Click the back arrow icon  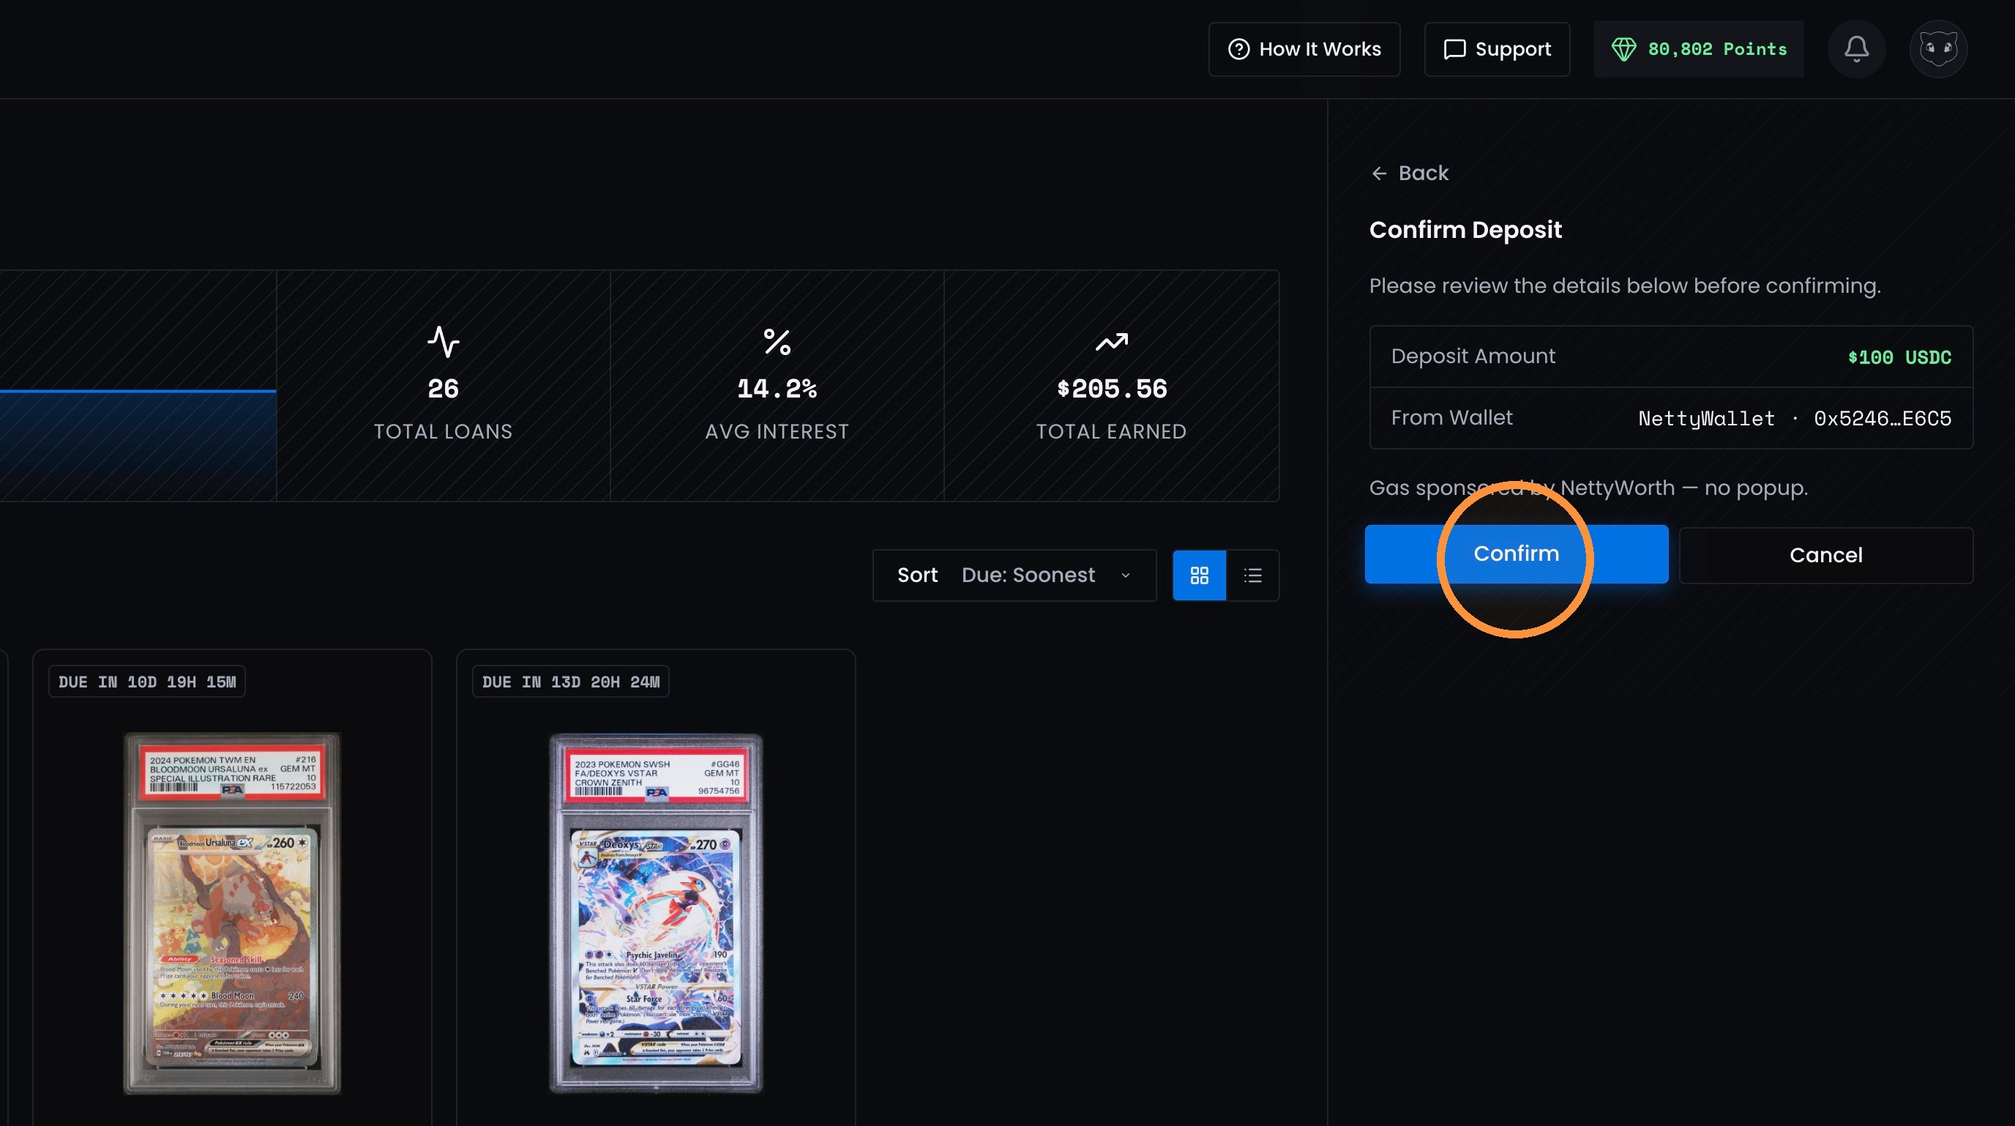tap(1379, 173)
